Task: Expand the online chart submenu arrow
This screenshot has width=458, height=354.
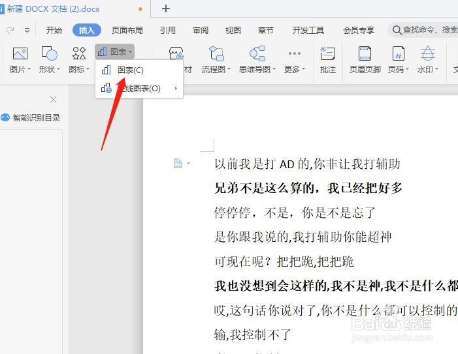Action: tap(176, 88)
